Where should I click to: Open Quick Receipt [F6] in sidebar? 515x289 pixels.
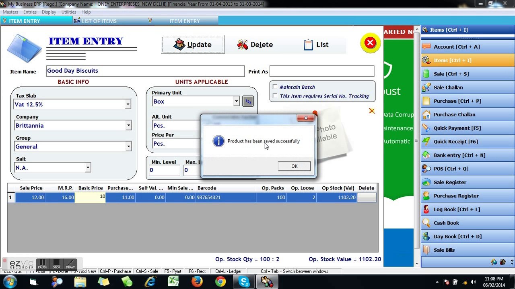468,142
